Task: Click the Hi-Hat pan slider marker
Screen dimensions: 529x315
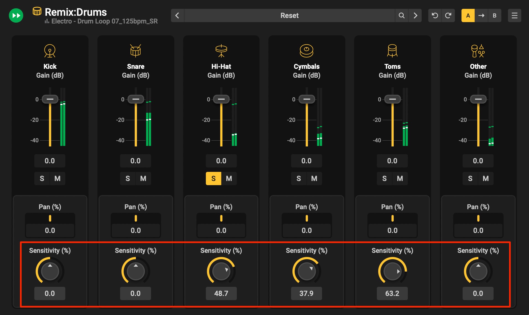Action: 221,218
